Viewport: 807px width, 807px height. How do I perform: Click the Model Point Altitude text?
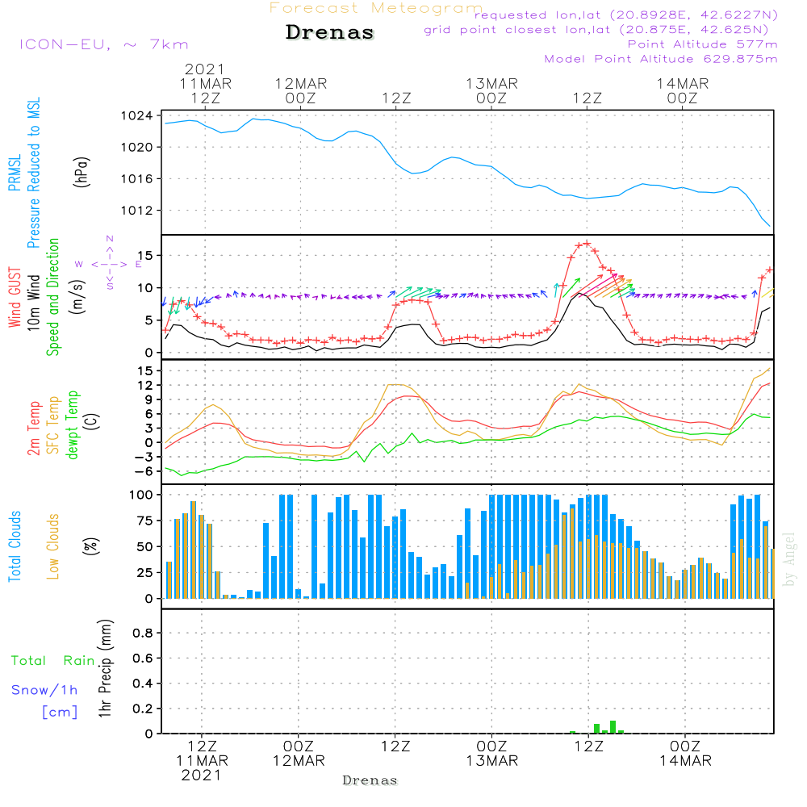661,59
